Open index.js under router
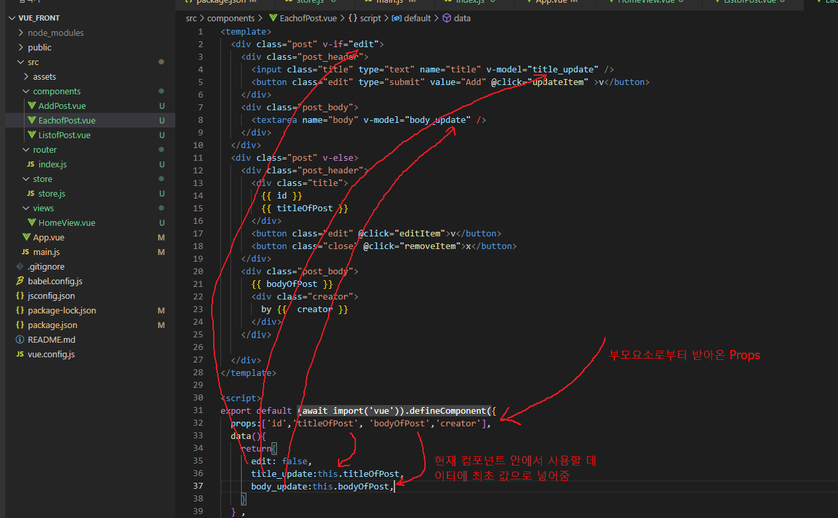Image resolution: width=838 pixels, height=518 pixels. pyautogui.click(x=52, y=164)
